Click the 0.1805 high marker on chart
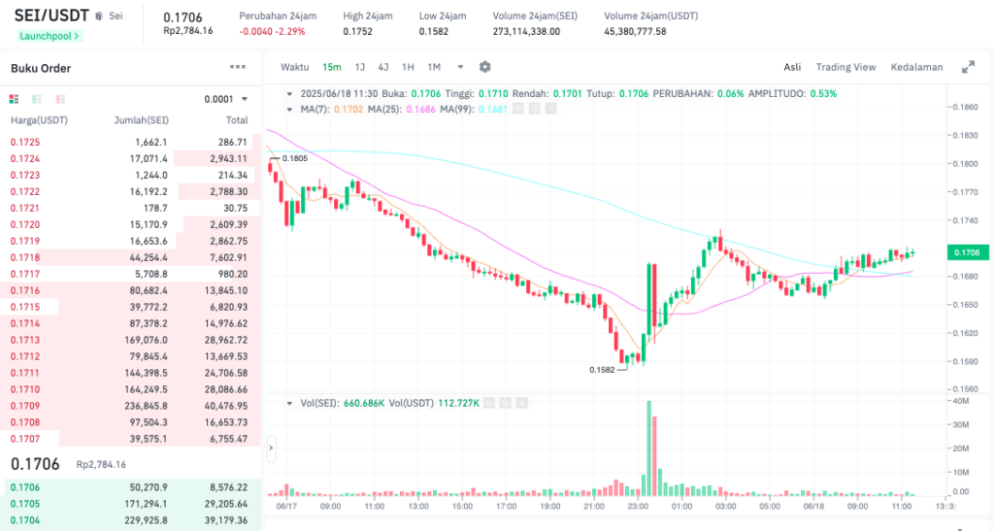Viewport: 994px width, 531px height. coord(295,158)
